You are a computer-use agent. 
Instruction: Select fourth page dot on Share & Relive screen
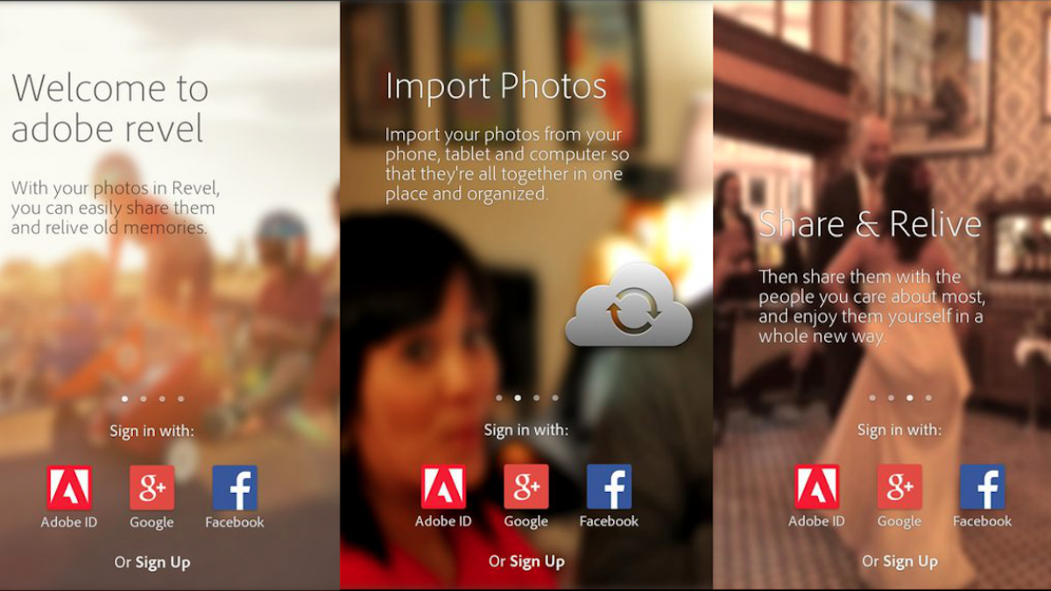tap(928, 398)
